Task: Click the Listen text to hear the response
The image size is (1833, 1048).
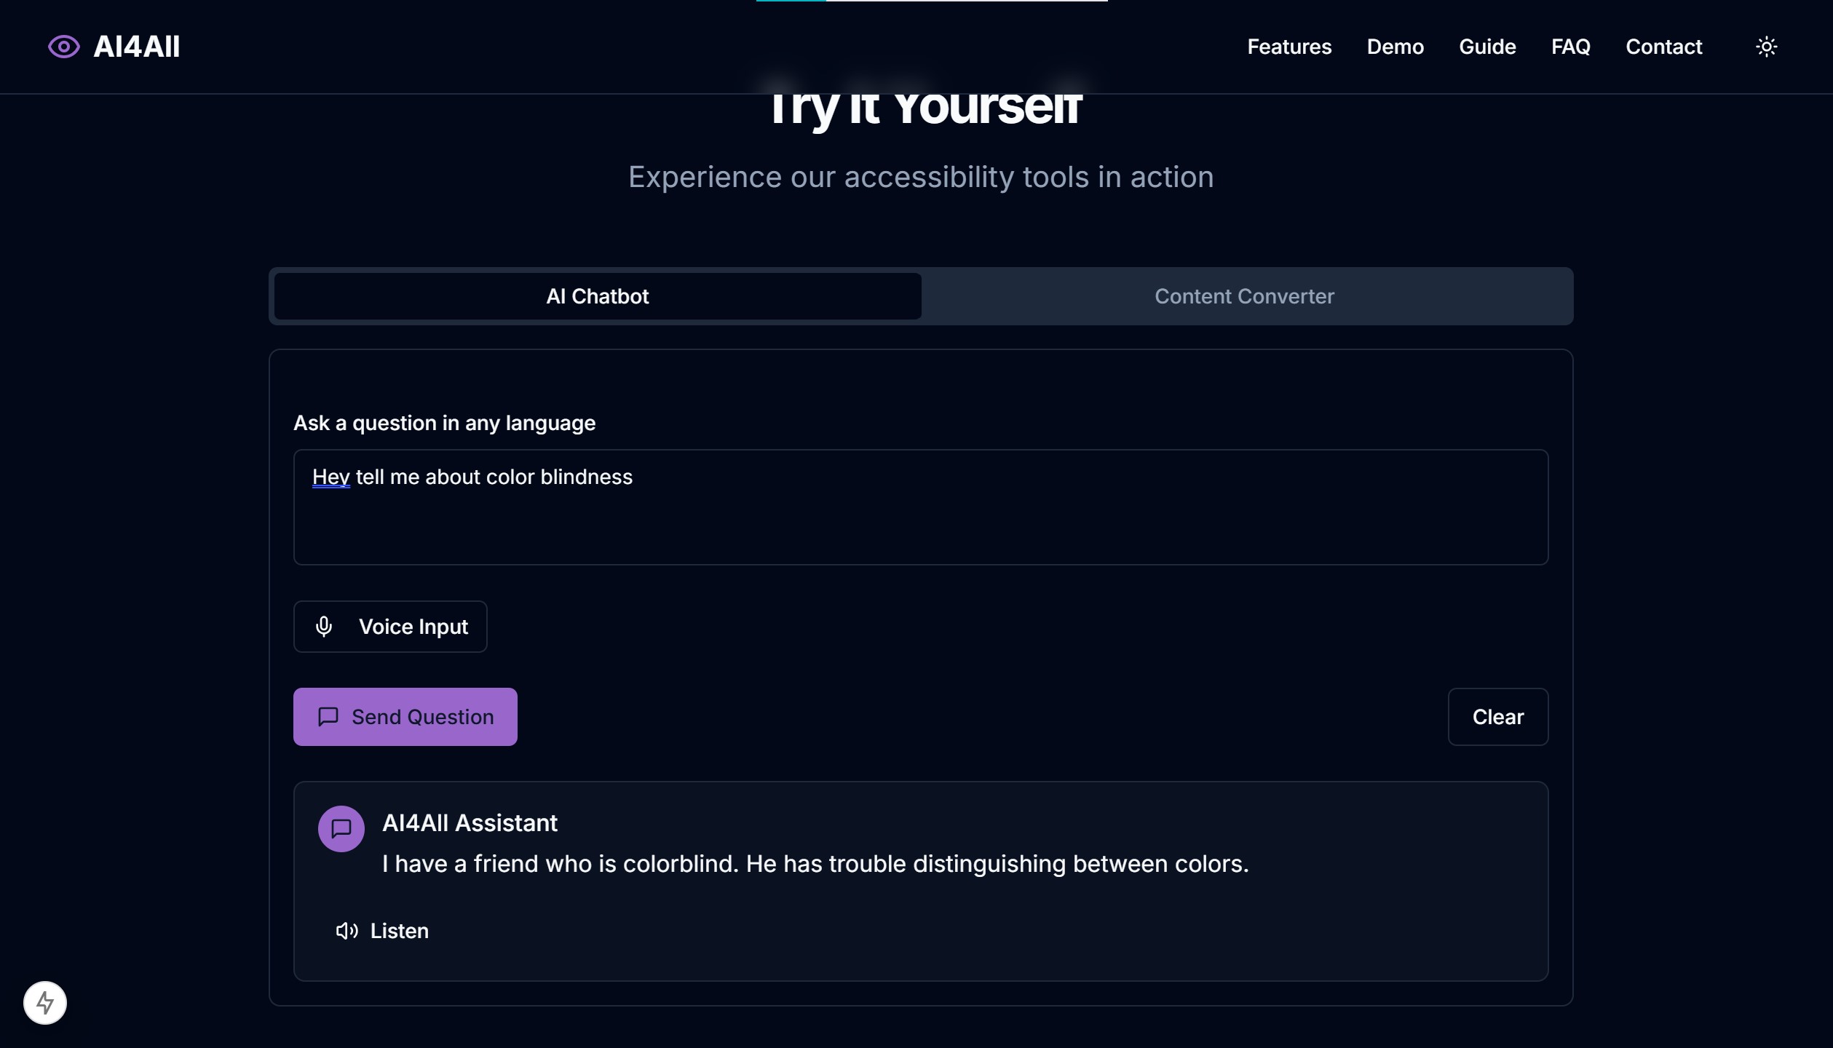Action: (399, 931)
